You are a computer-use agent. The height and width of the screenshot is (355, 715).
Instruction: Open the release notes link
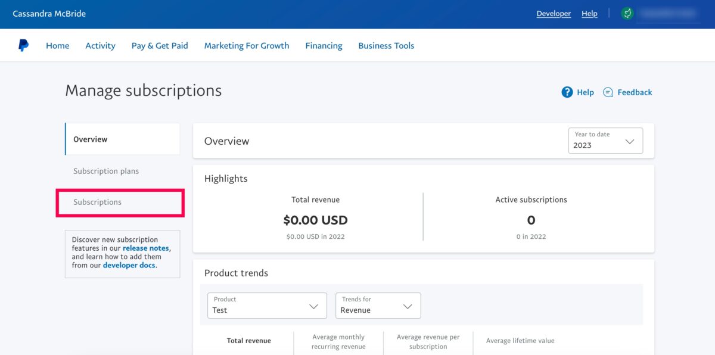point(146,248)
